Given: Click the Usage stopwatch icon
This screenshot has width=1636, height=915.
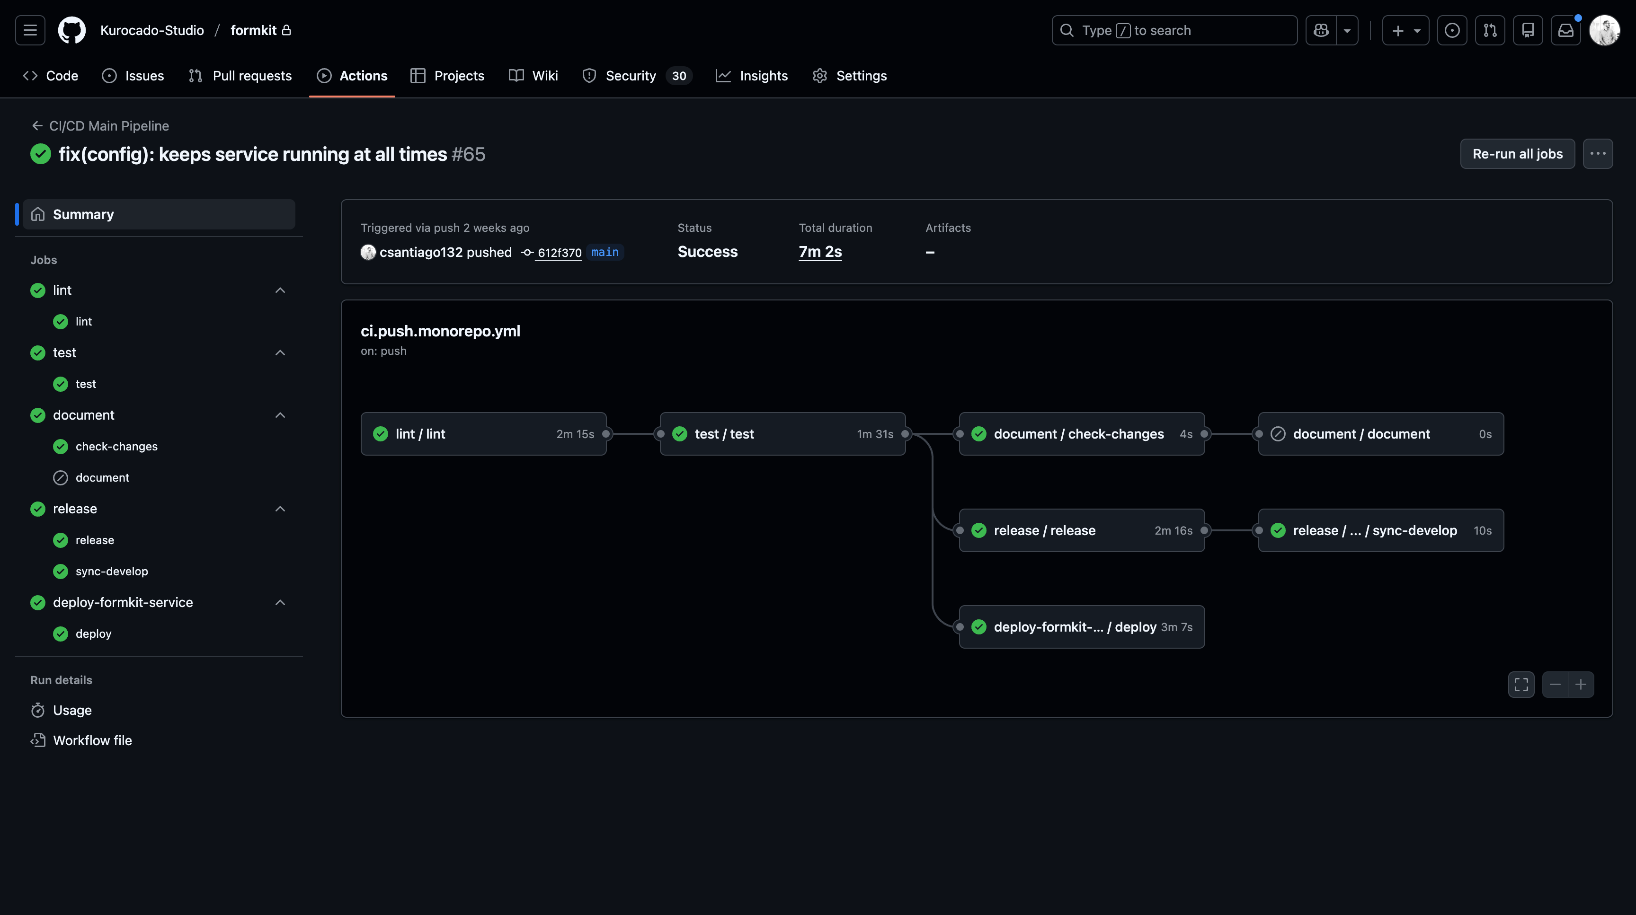Looking at the screenshot, I should click(x=38, y=710).
